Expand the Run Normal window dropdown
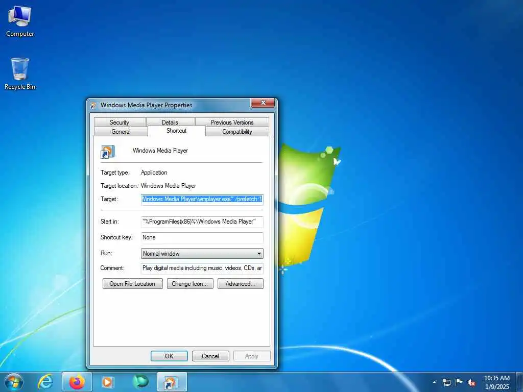 coord(202,254)
